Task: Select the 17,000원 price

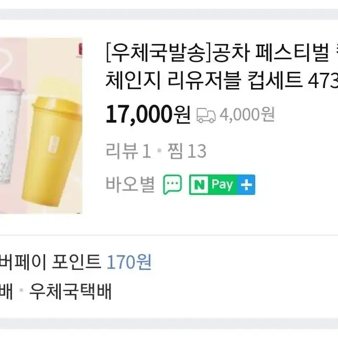Action: click(148, 114)
